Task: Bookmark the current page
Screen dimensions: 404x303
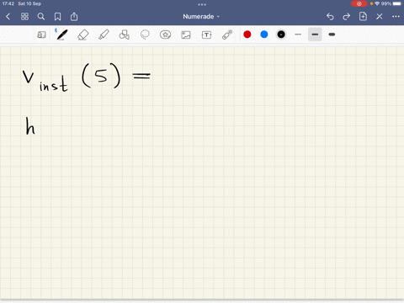Action: [x=57, y=17]
